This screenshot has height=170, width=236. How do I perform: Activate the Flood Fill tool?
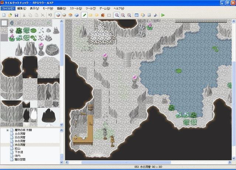pos(103,15)
